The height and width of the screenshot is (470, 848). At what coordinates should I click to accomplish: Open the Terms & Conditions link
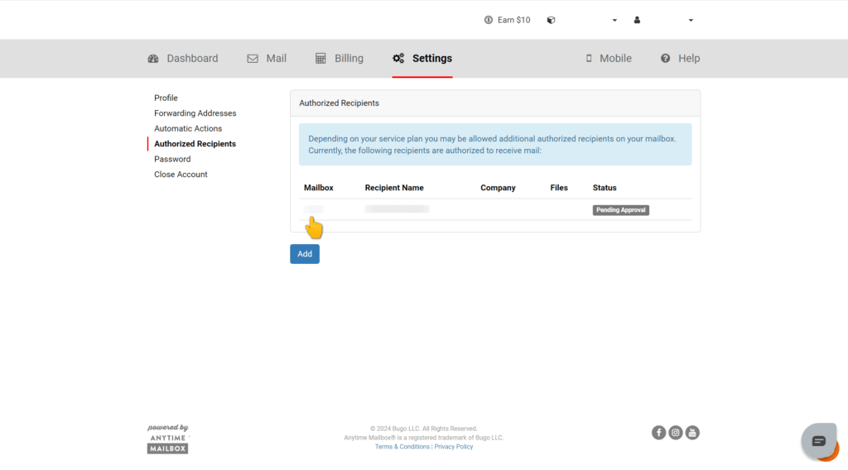tap(402, 447)
